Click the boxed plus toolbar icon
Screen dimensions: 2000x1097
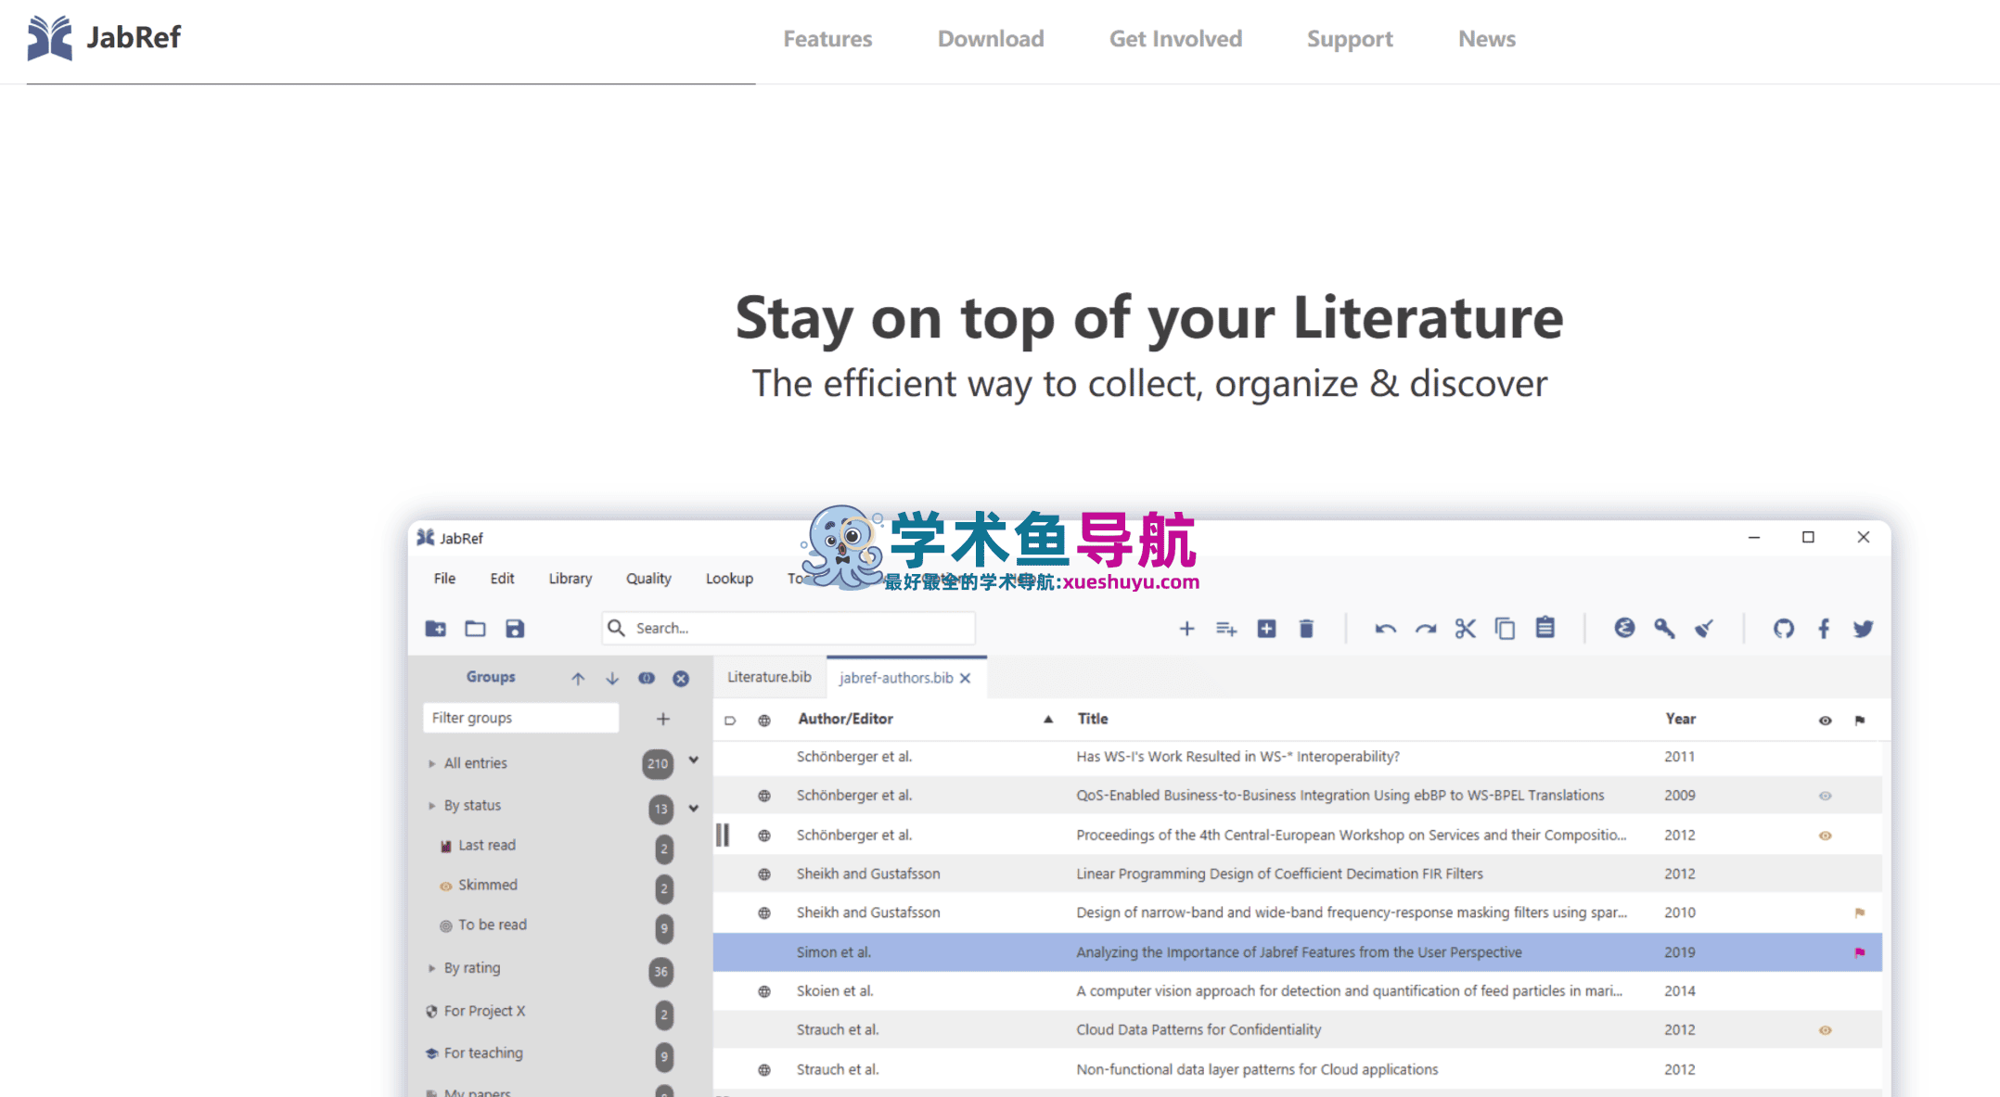(1266, 629)
